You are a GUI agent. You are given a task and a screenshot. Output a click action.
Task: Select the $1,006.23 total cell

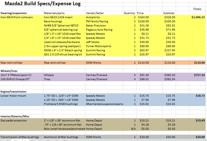click(x=197, y=17)
